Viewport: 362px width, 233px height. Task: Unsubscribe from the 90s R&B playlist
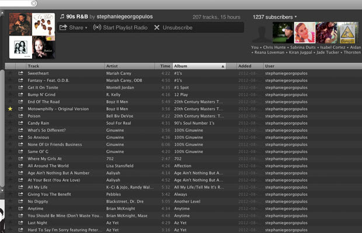point(173,27)
